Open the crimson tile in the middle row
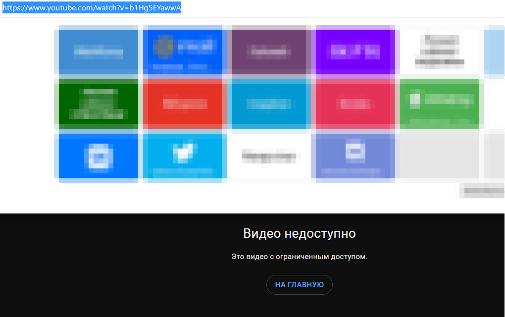505x317 pixels. click(354, 104)
